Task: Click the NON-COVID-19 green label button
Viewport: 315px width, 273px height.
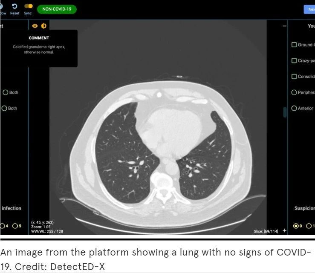Action: 57,9
